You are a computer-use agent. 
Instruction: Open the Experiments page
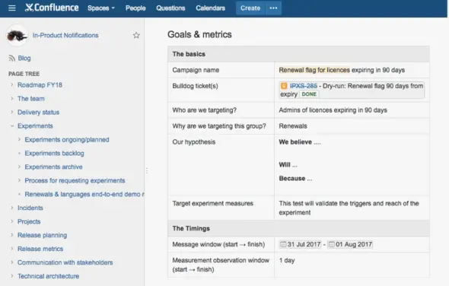click(x=35, y=126)
